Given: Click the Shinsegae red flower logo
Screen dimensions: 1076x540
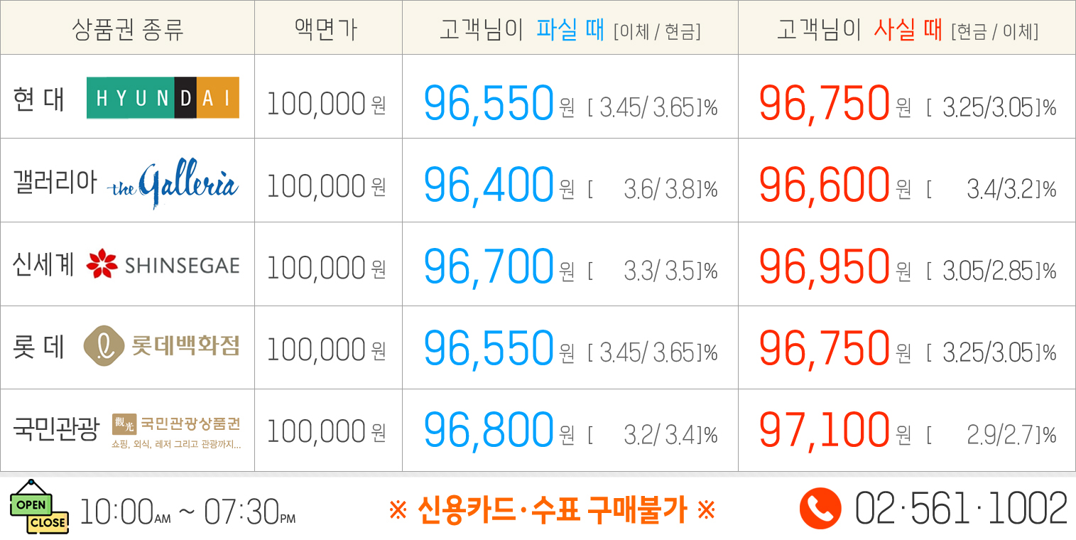Looking at the screenshot, I should click(102, 264).
